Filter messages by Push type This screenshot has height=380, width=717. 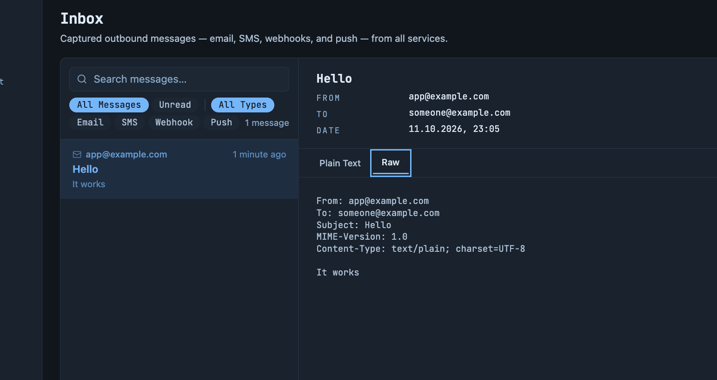coord(221,123)
